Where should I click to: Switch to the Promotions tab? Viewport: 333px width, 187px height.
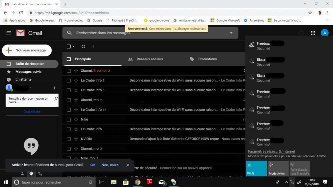[x=207, y=59]
